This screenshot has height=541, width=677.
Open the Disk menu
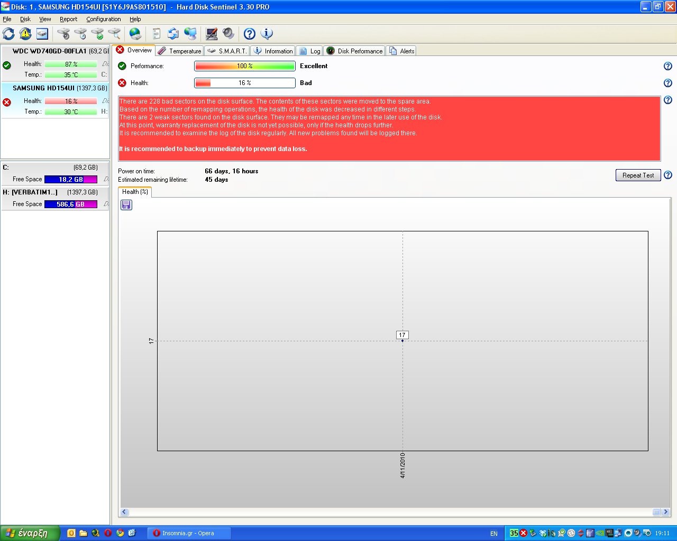25,19
